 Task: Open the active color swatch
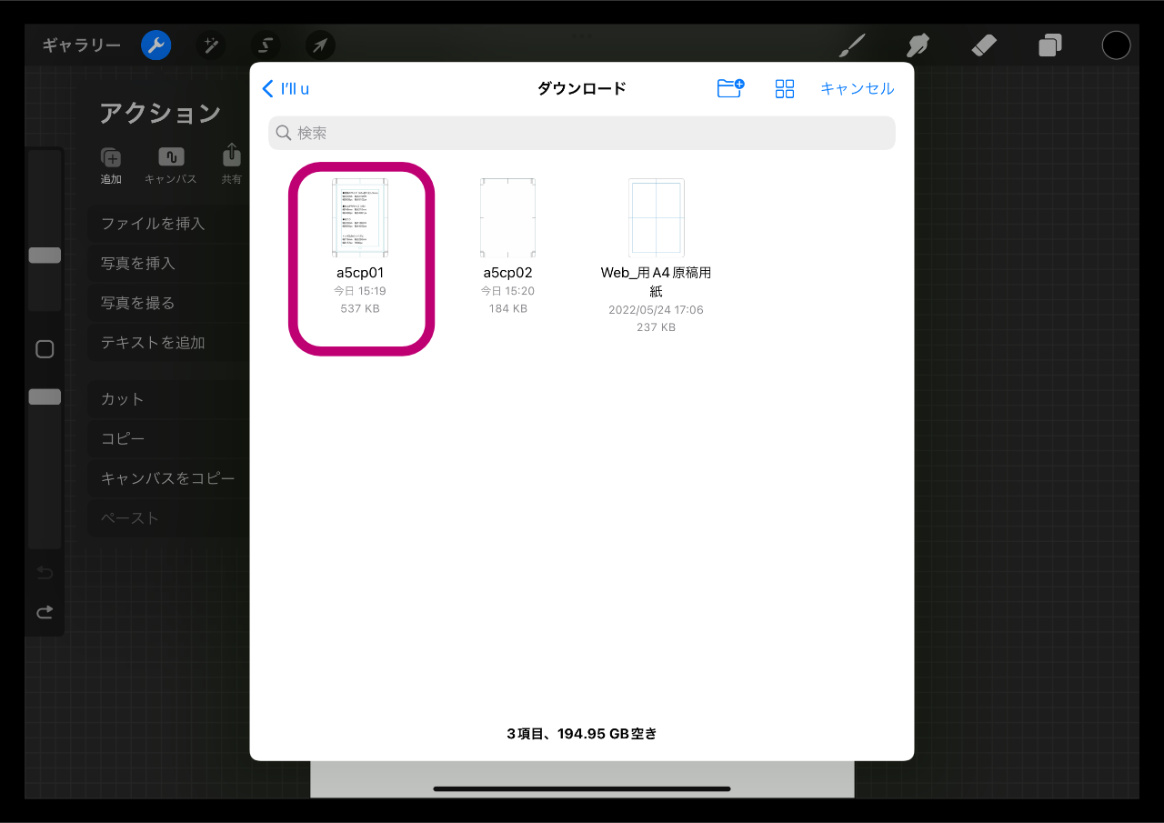point(1116,45)
